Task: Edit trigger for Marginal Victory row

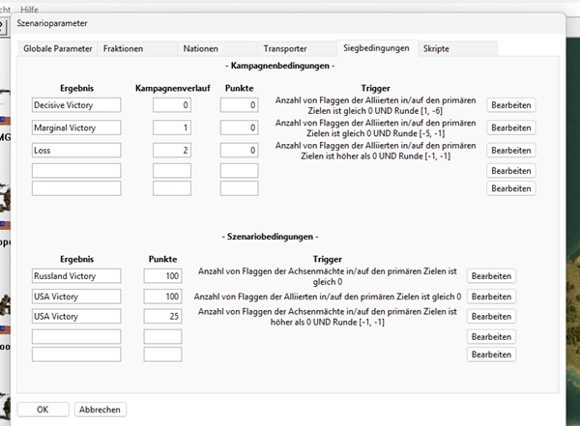Action: coord(510,128)
